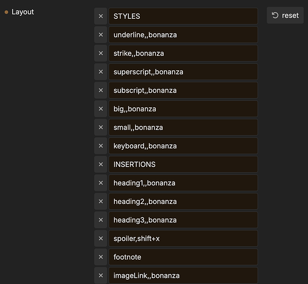
Task: Focus the spoiler,shift+x input
Action: click(184, 239)
